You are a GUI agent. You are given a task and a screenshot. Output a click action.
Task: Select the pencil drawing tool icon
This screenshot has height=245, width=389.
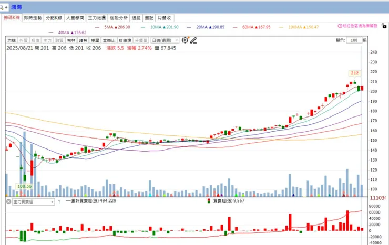193,40
